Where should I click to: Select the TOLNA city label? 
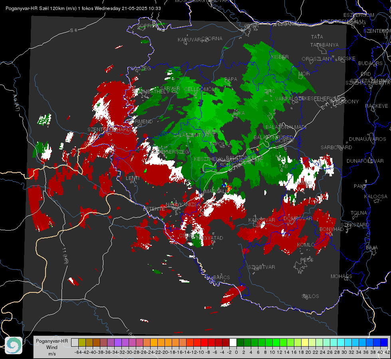click(x=359, y=213)
